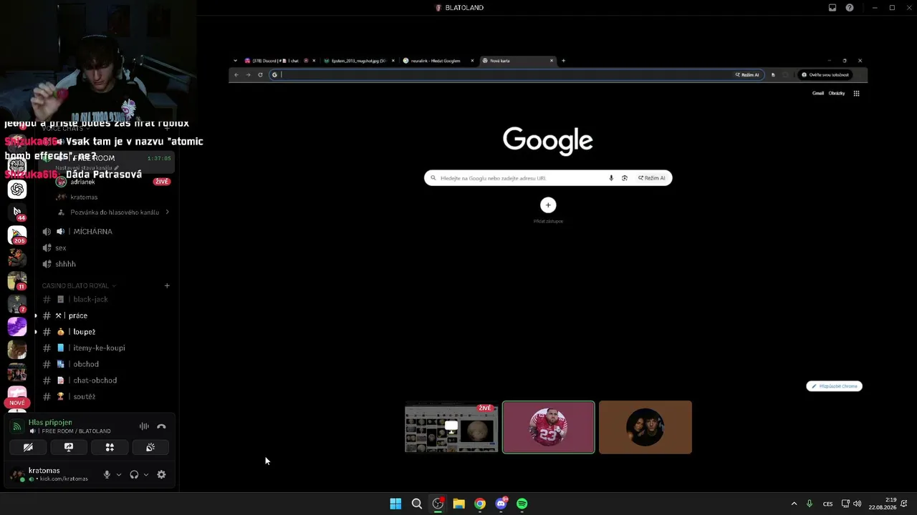The height and width of the screenshot is (515, 917).
Task: Select the jersey 23 avatar tile
Action: click(549, 428)
